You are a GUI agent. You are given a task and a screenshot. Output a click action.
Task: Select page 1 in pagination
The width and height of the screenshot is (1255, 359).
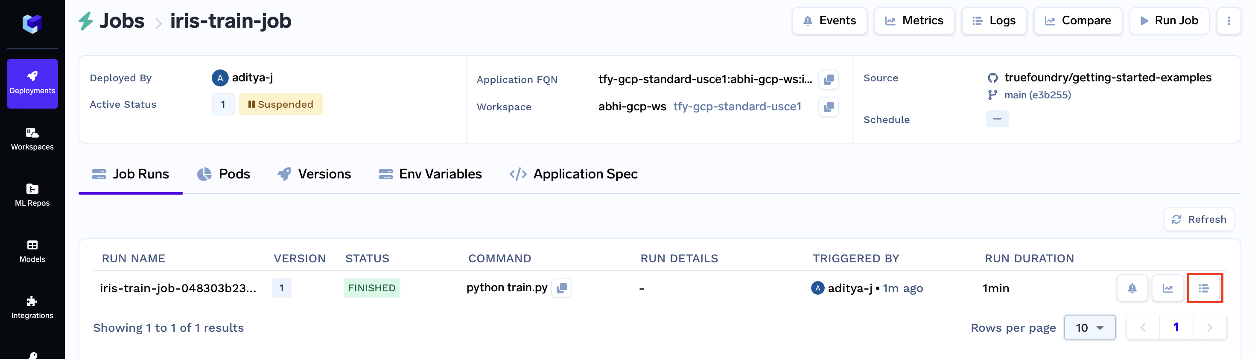(1176, 327)
